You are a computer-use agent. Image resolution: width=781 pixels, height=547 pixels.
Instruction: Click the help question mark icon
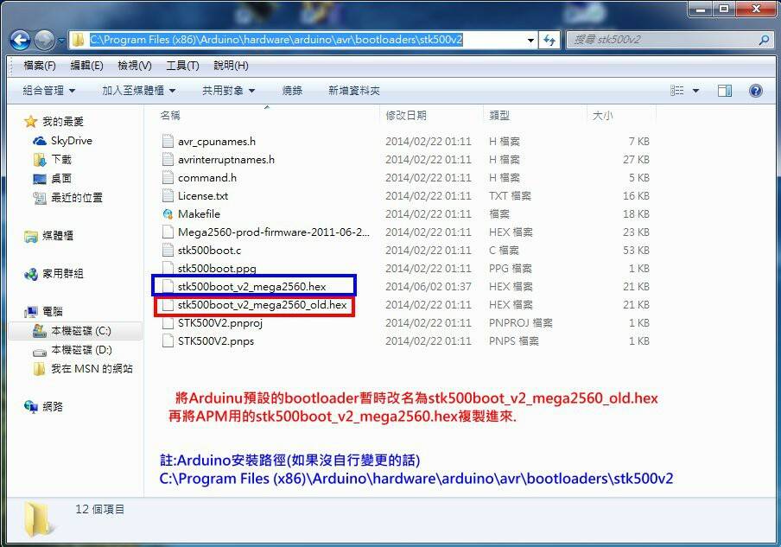[x=755, y=90]
